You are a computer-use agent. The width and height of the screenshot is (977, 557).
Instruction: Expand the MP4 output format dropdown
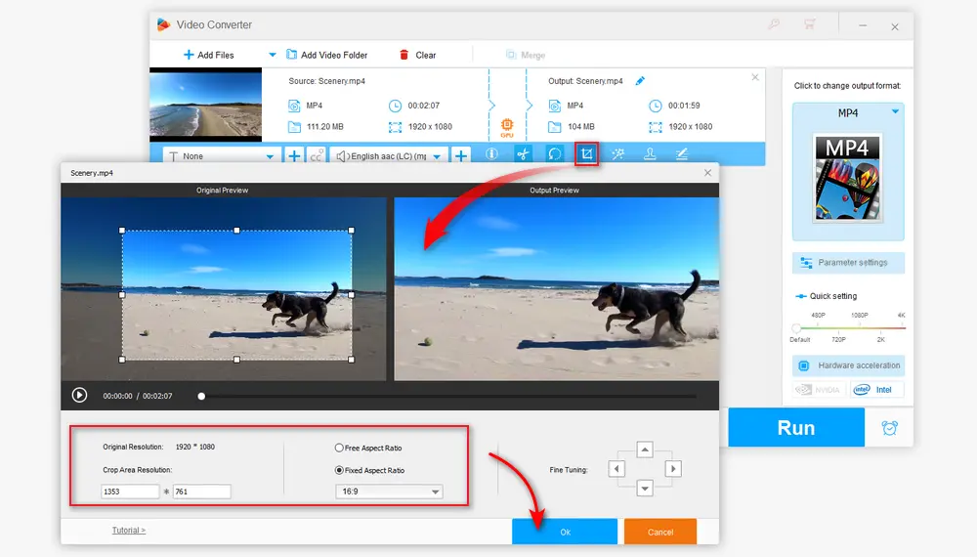pos(894,112)
